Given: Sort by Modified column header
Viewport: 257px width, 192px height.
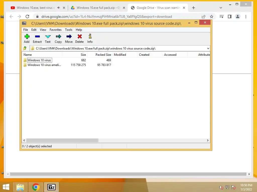Looking at the screenshot, I should (x=125, y=55).
